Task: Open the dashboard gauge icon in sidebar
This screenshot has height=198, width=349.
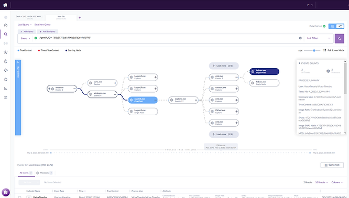Action: pyautogui.click(x=6, y=25)
